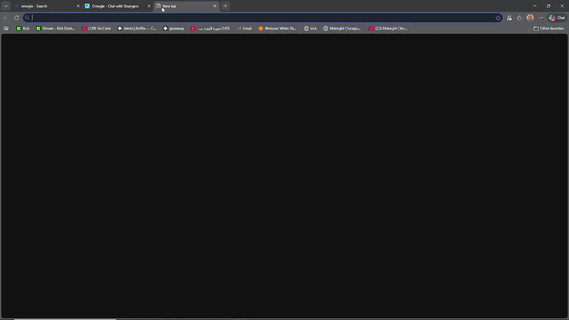569x320 pixels.
Task: Open the "giveaway" favorite
Action: click(x=173, y=28)
